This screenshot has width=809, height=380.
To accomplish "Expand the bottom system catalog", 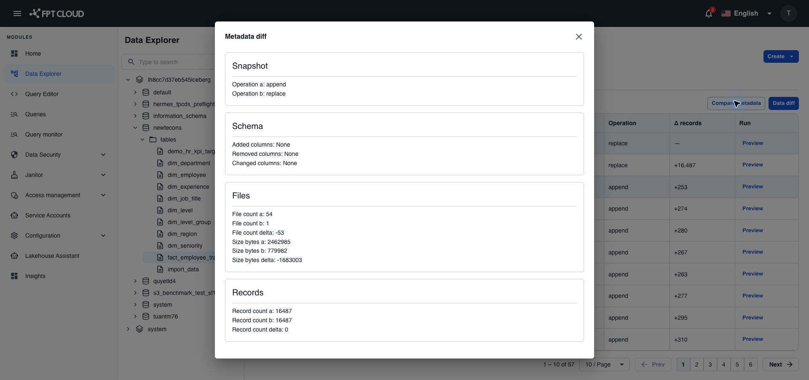I will (x=128, y=329).
